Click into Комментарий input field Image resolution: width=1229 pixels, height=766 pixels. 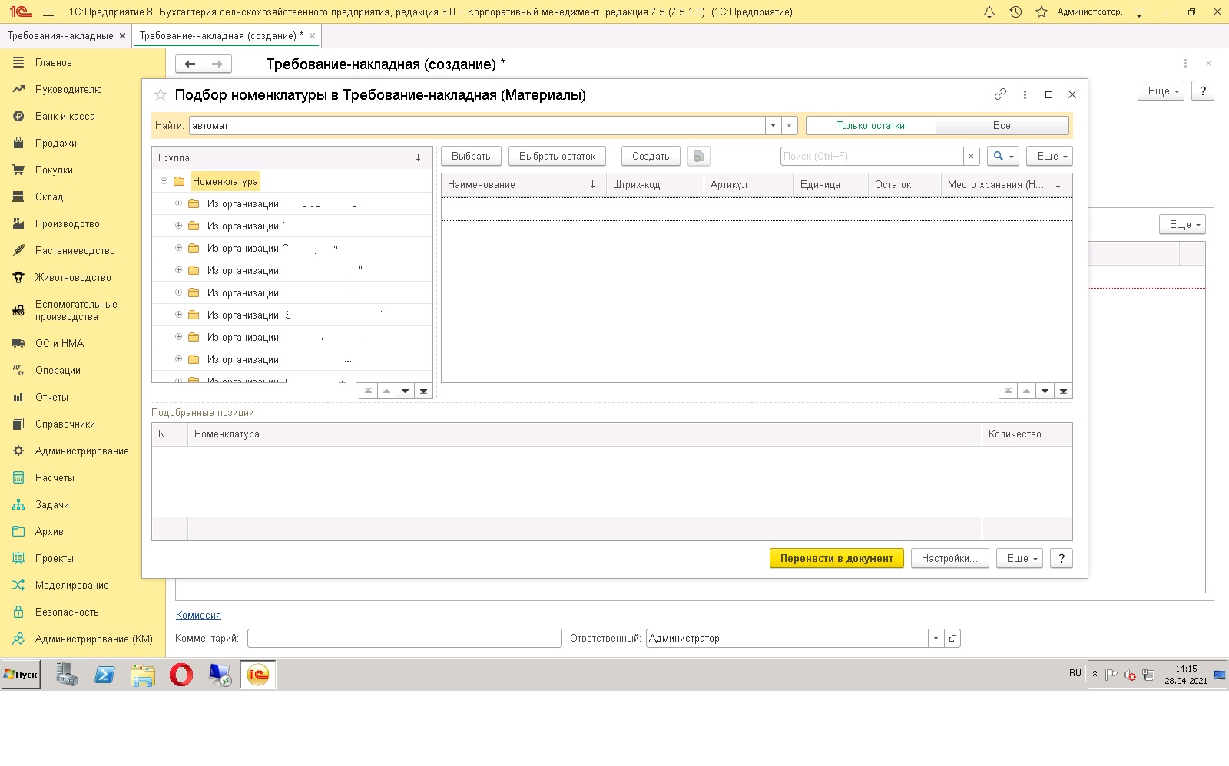pos(405,638)
